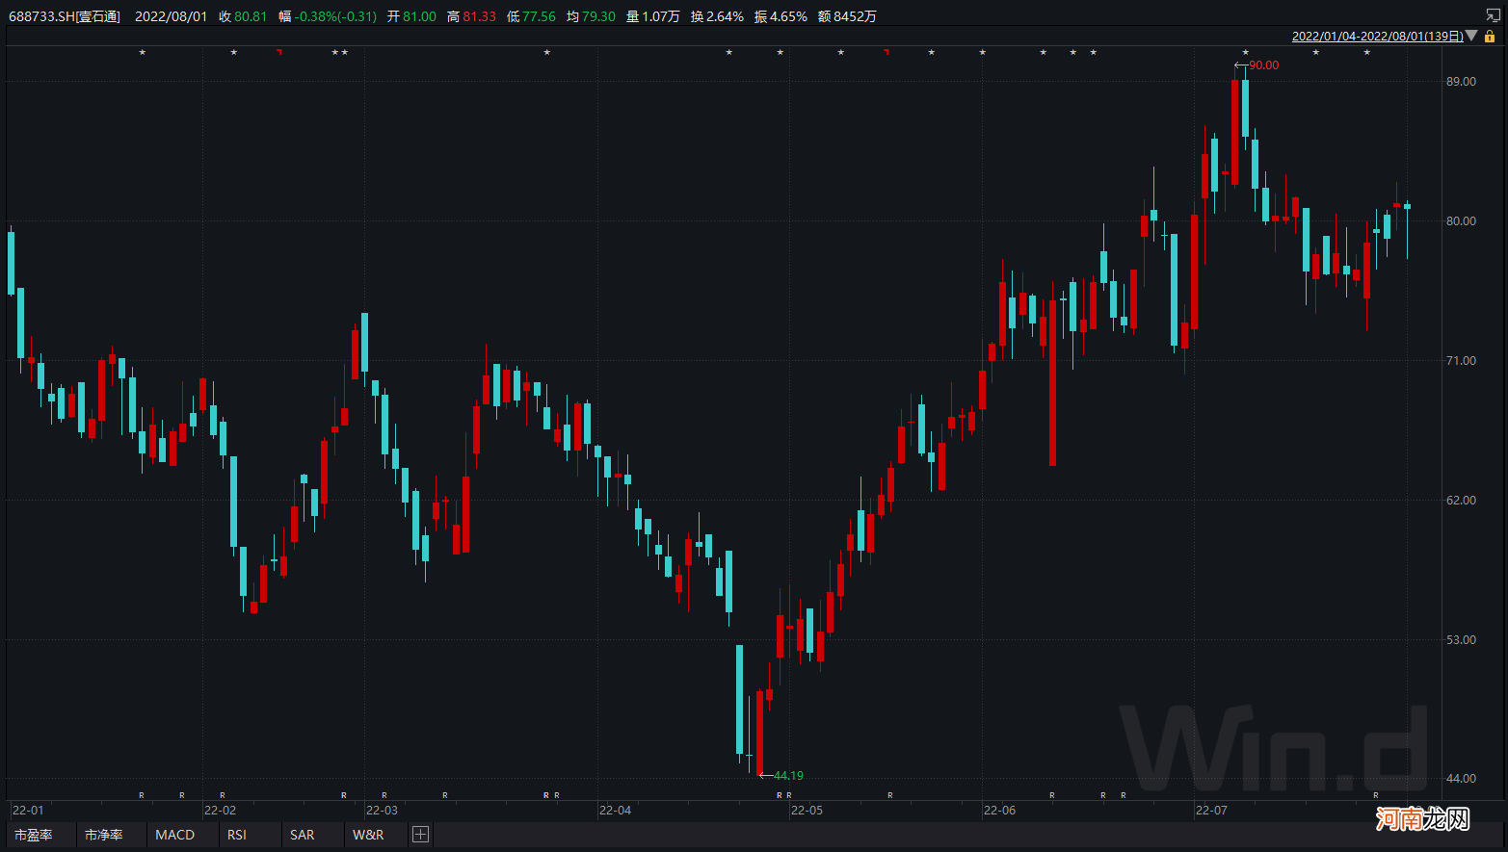The height and width of the screenshot is (852, 1508).
Task: Click the 80.00 price axis label
Action: pos(1461,221)
